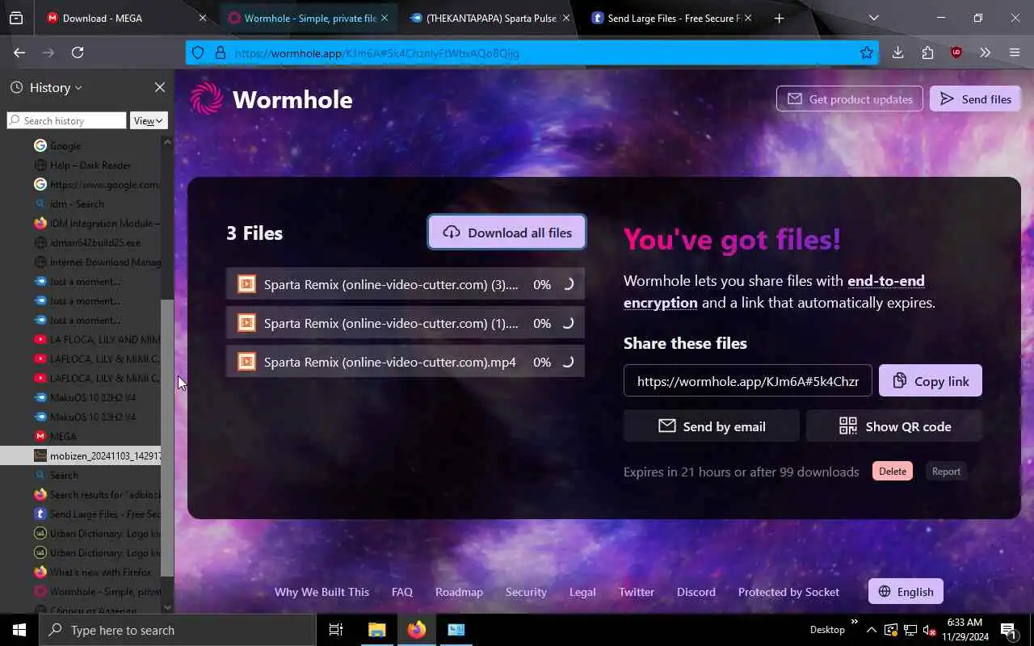This screenshot has width=1034, height=646.
Task: Click the browser back arrow
Action: 19,52
